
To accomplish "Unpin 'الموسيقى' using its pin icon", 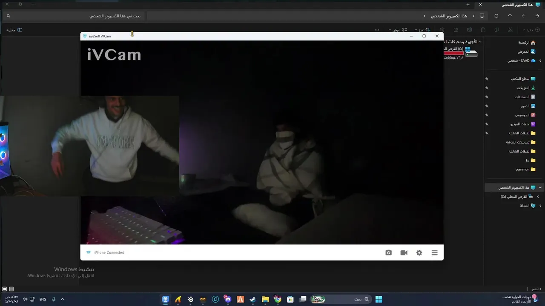I will (x=487, y=115).
